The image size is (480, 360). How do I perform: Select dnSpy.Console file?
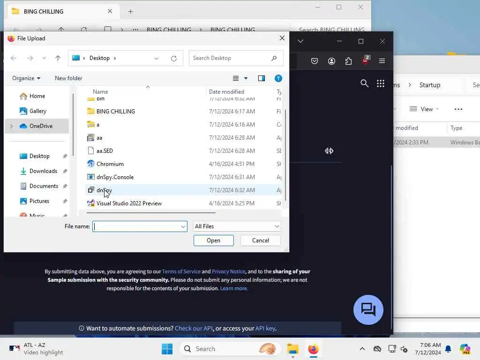point(115,177)
